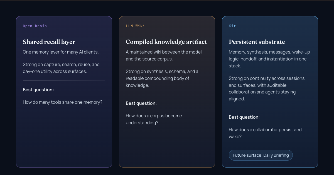334x175 pixels.
Task: Click the Shared recall layer heading
Action: pyautogui.click(x=49, y=42)
